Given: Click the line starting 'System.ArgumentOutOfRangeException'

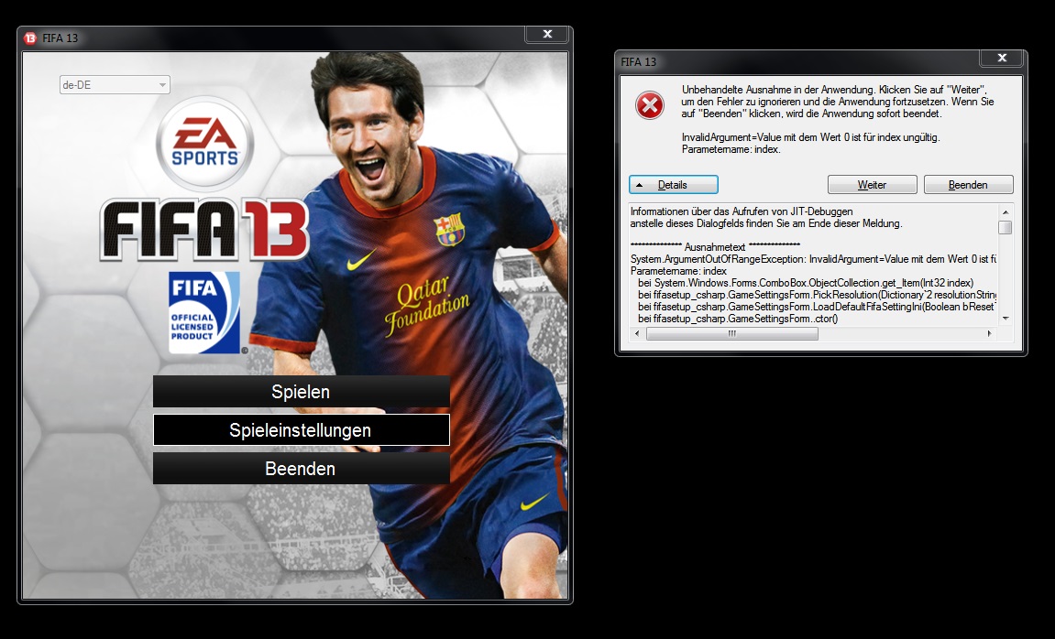Looking at the screenshot, I should coord(813,259).
